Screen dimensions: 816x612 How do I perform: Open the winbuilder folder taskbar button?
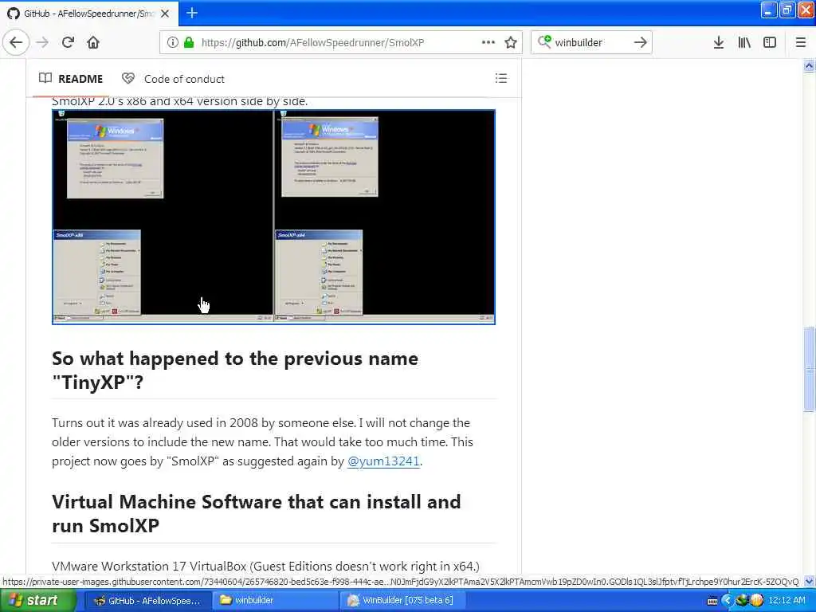[x=276, y=600]
